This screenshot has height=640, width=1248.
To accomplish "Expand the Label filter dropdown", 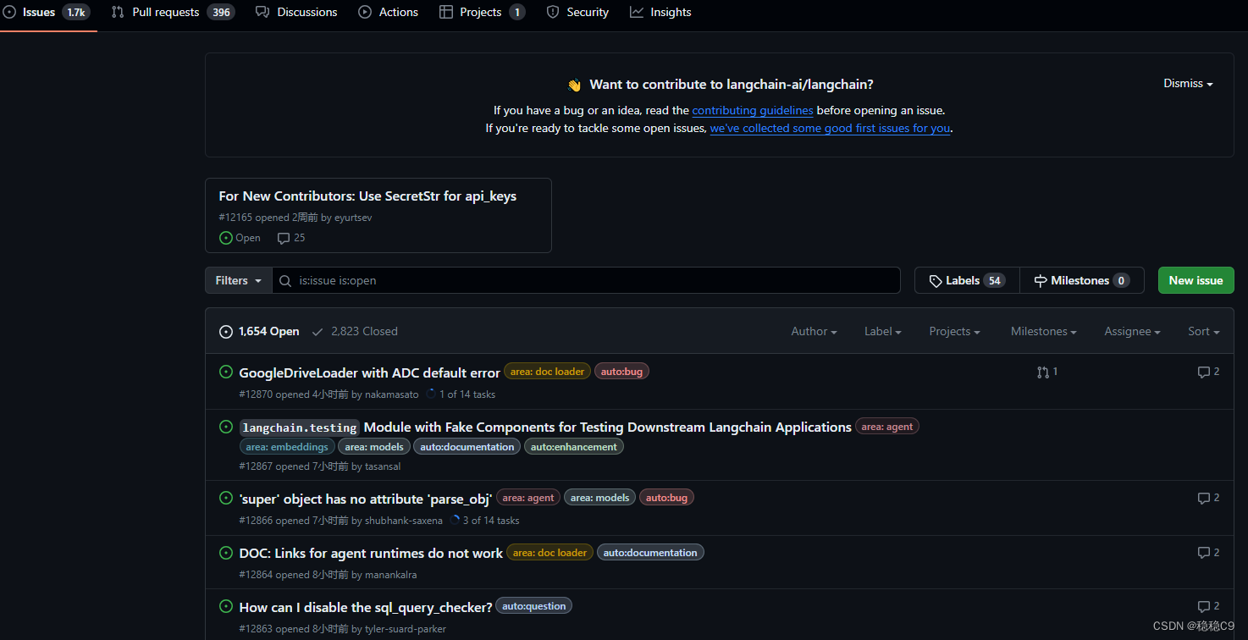I will tap(882, 331).
